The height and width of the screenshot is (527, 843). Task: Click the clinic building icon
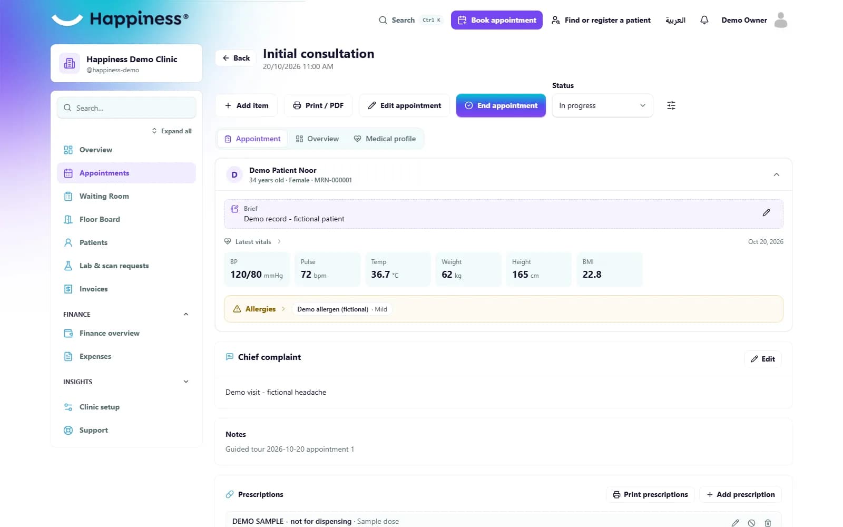pos(70,63)
